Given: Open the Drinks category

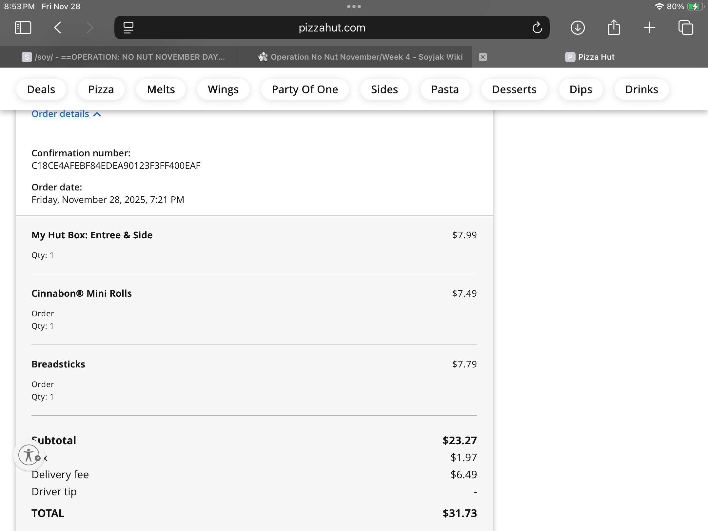Looking at the screenshot, I should point(641,89).
